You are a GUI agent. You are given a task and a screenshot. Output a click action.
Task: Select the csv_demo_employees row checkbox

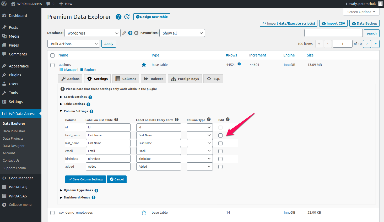(x=52, y=213)
